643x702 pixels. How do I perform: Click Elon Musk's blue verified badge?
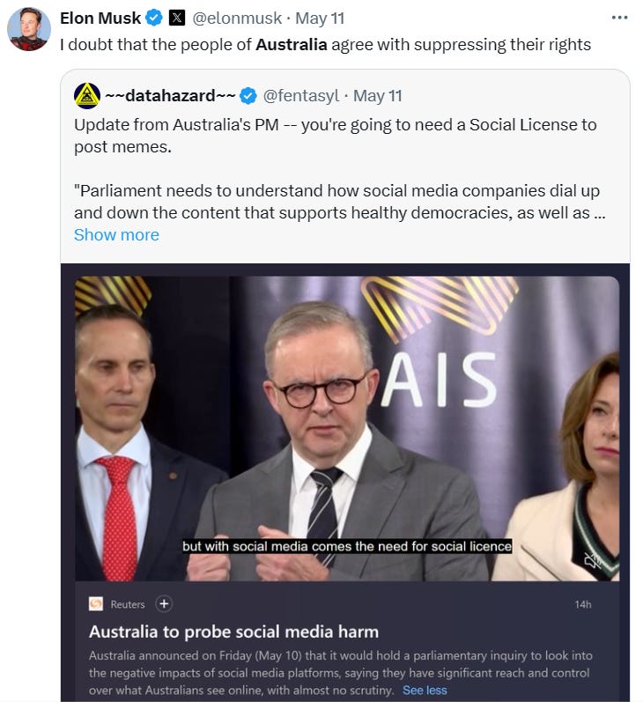154,18
